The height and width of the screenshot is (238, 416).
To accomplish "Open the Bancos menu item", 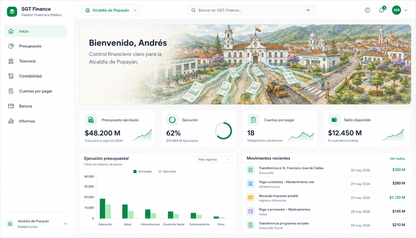I will pos(36,106).
